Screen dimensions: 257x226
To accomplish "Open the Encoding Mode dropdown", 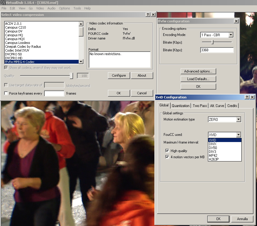I will [231, 35].
